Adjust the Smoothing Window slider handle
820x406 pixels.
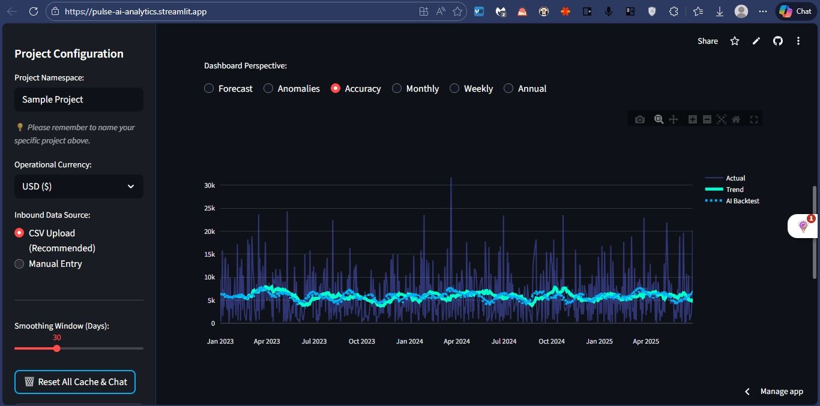tap(56, 348)
